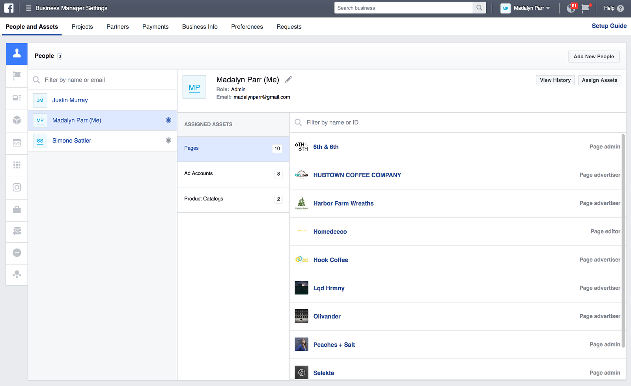This screenshot has height=386, width=631.
Task: Select the Product Catalogs cube icon in the sidebar
Action: 17,120
